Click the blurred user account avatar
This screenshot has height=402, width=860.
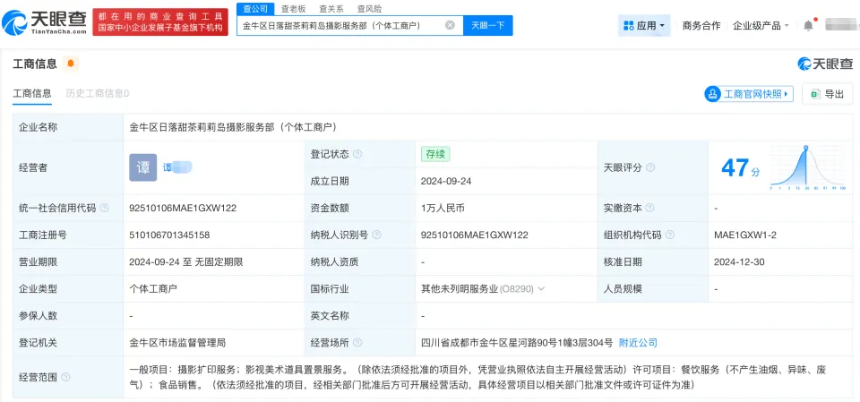tap(839, 25)
